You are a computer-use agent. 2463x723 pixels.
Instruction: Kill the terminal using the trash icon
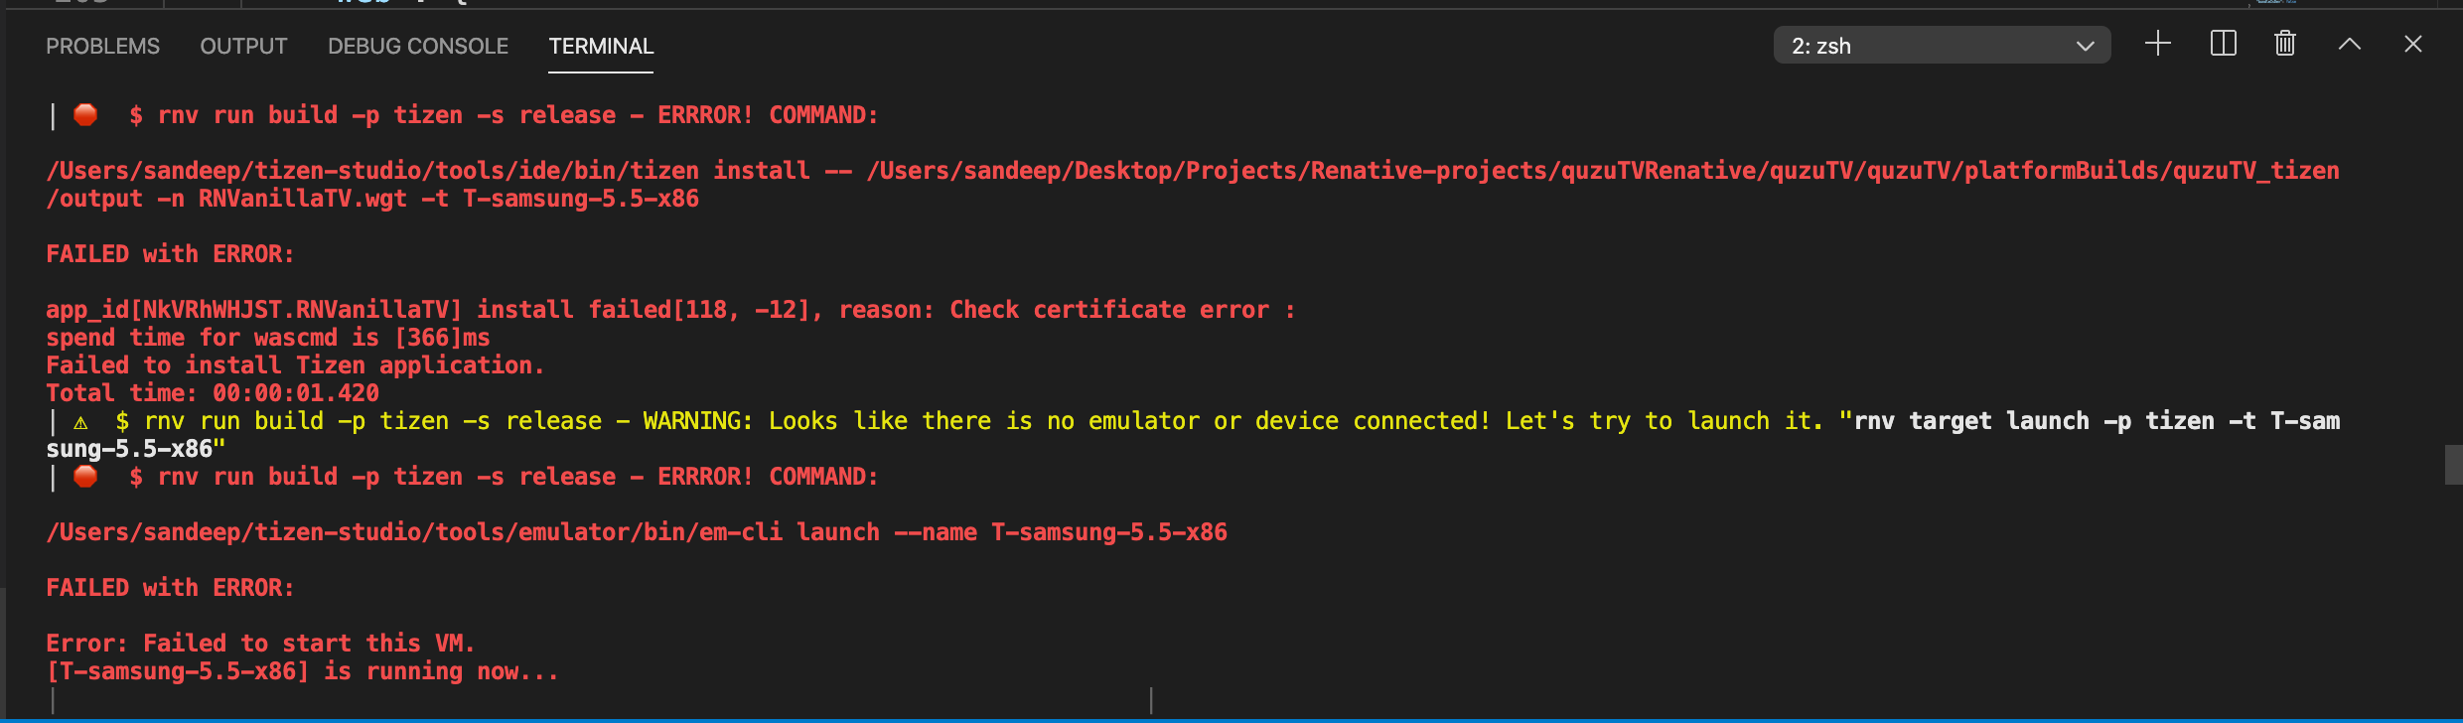tap(2284, 44)
